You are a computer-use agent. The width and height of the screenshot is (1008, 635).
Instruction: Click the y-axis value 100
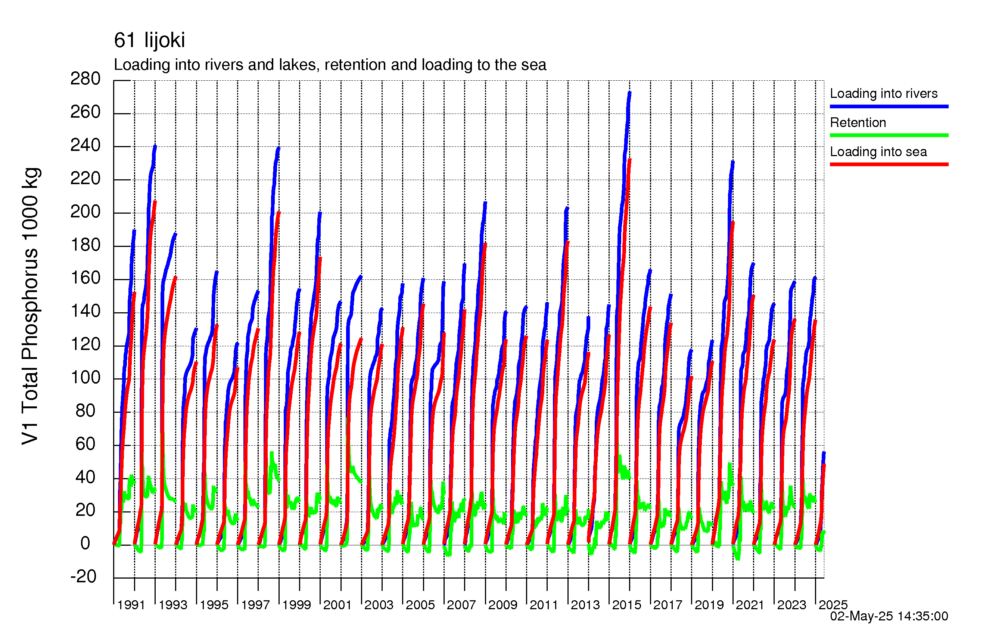(85, 378)
